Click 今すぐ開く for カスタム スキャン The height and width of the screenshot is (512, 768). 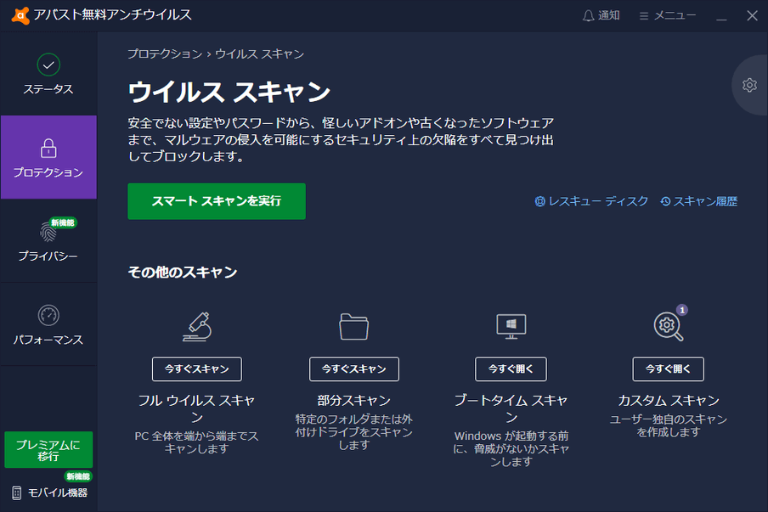[x=668, y=369]
